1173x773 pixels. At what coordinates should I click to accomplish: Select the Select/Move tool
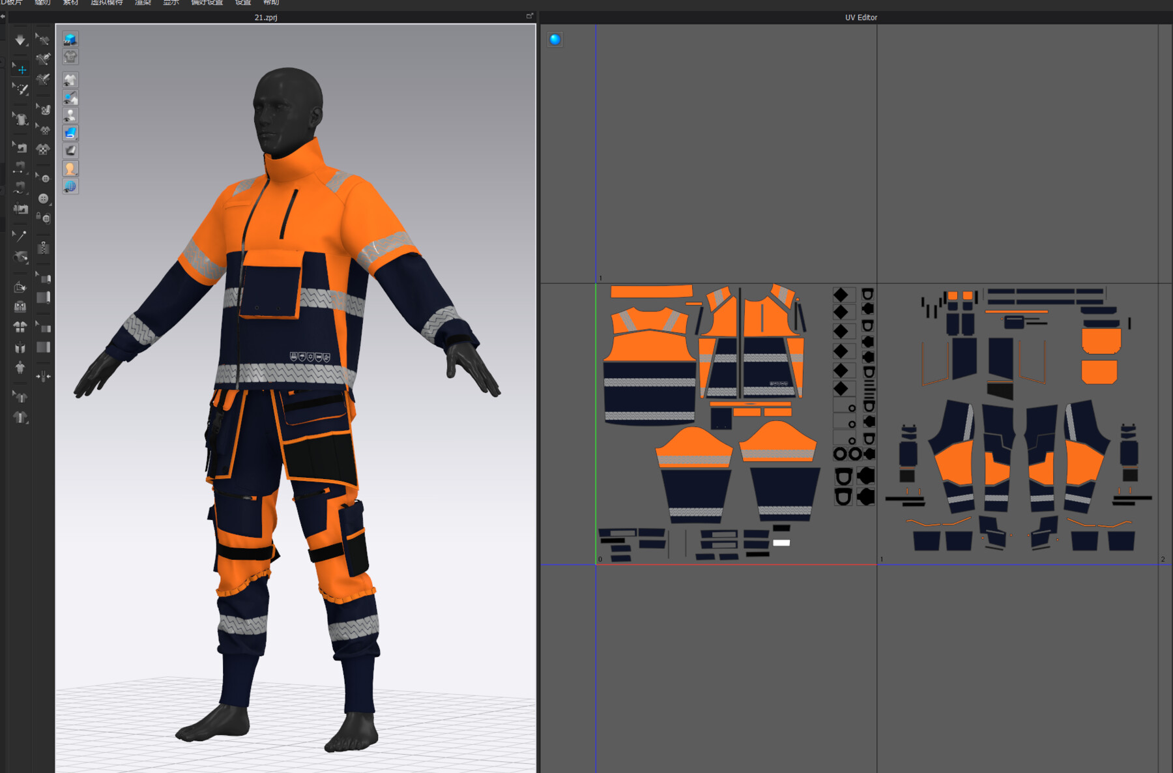click(x=20, y=68)
